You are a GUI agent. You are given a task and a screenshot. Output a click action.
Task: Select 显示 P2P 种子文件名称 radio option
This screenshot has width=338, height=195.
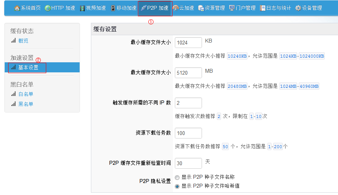(177, 177)
